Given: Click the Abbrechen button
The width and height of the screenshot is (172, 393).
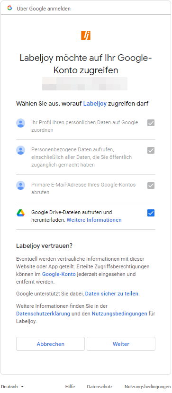Looking at the screenshot, I should coord(50,344).
